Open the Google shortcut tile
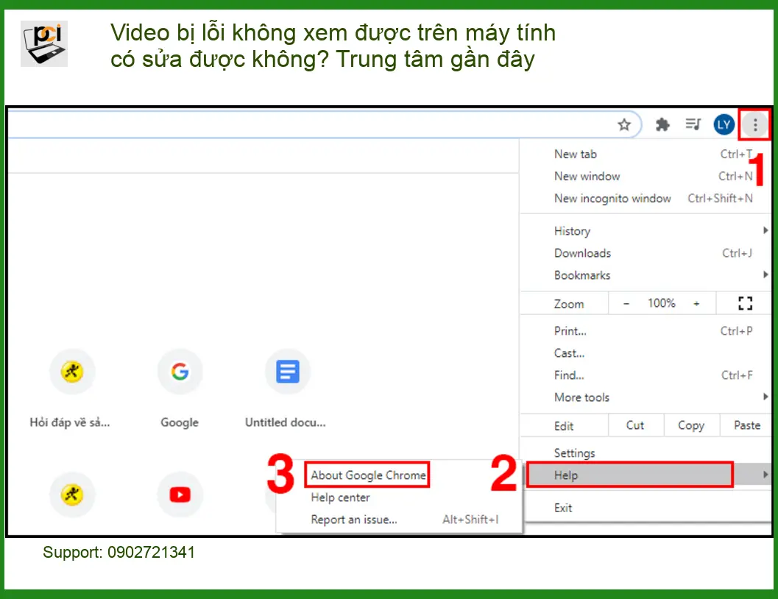This screenshot has height=599, width=778. tap(180, 372)
